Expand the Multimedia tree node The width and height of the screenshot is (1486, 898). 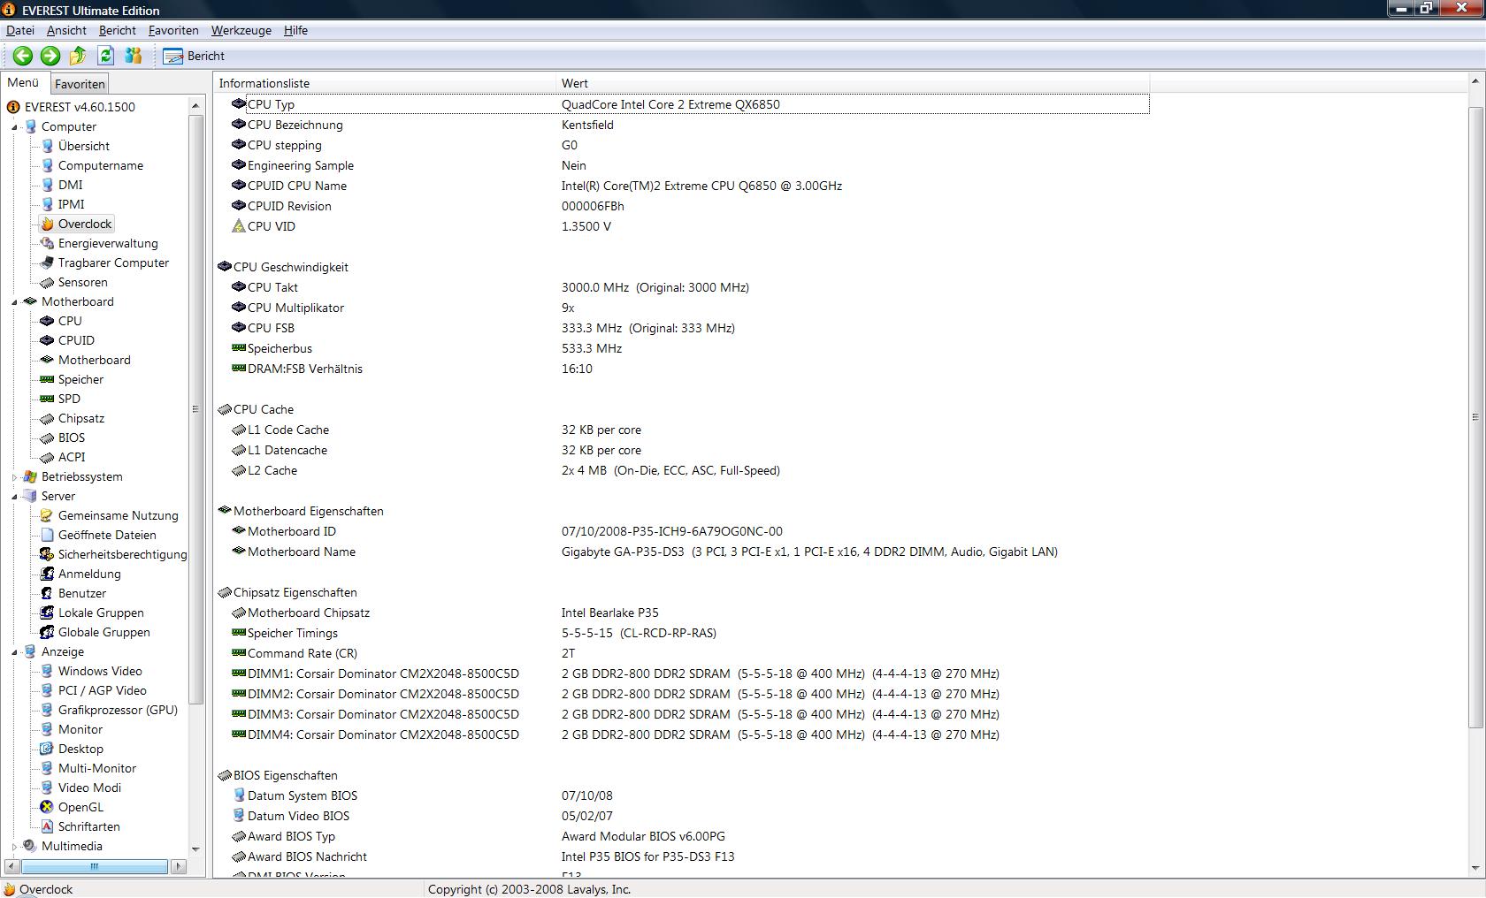(15, 847)
